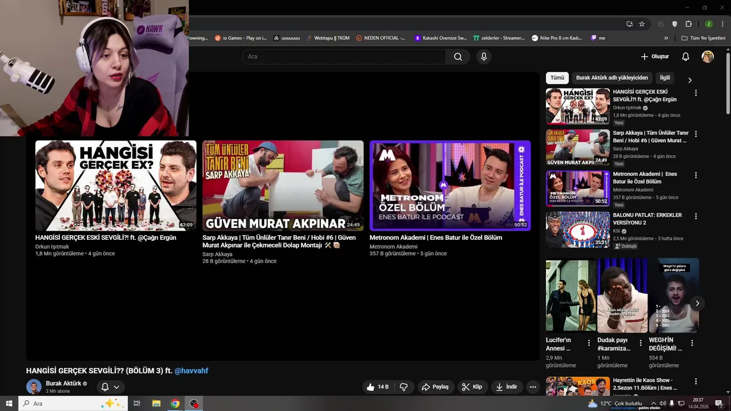Open volume speaker tray icon

coord(662,404)
